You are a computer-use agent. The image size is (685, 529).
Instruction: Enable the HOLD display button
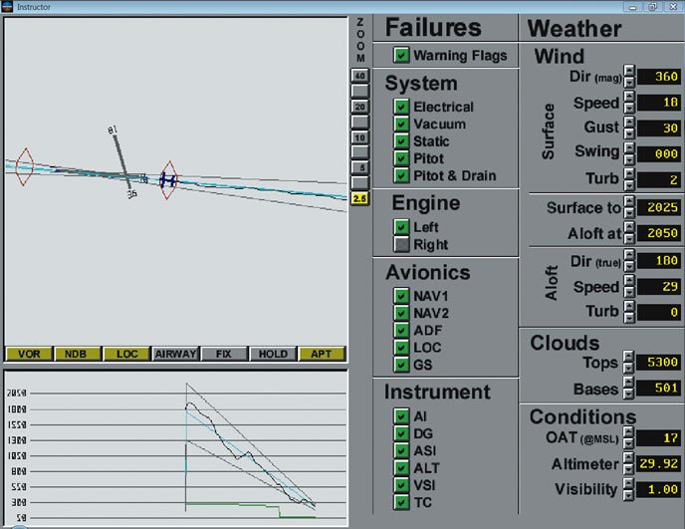click(273, 354)
